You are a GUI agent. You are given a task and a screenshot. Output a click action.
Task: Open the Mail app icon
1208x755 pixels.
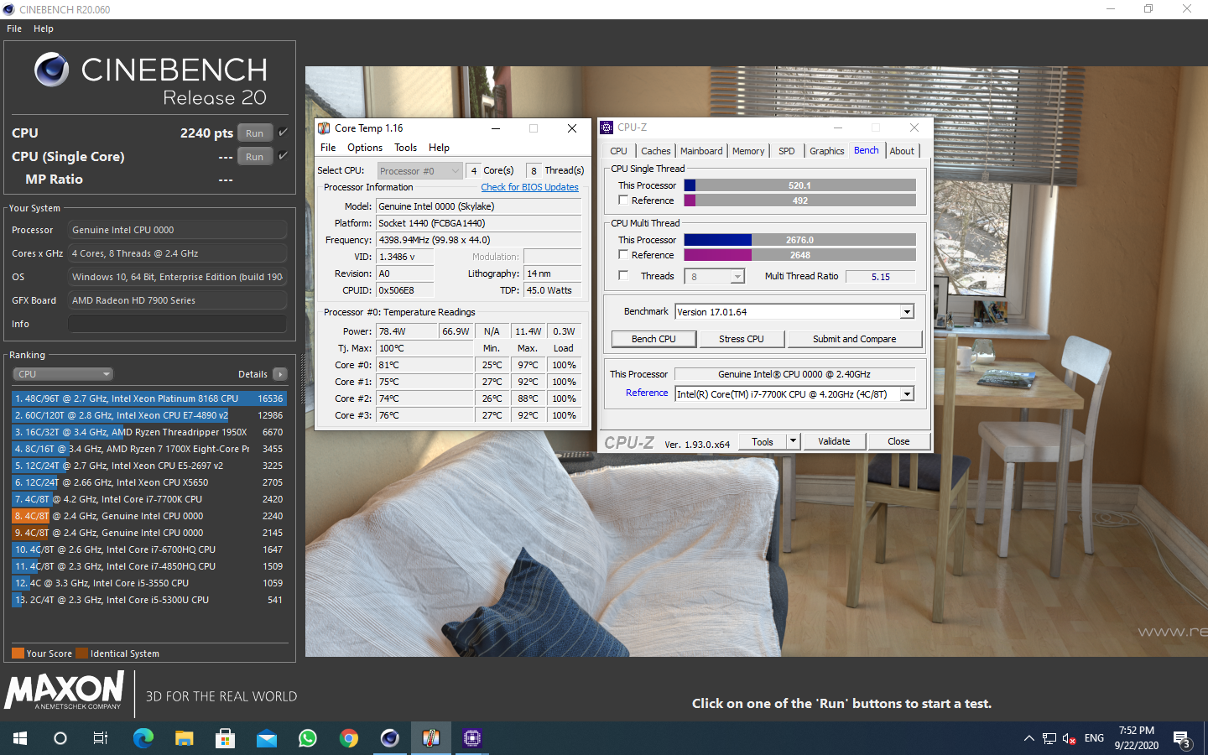pos(267,738)
